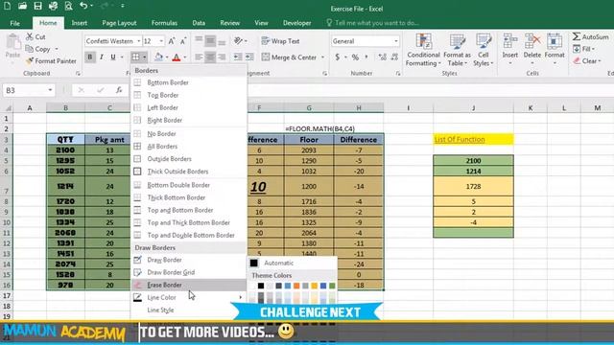Open file folder icon in quick access toolbar
This screenshot has height=345, width=614.
pyautogui.click(x=22, y=6)
